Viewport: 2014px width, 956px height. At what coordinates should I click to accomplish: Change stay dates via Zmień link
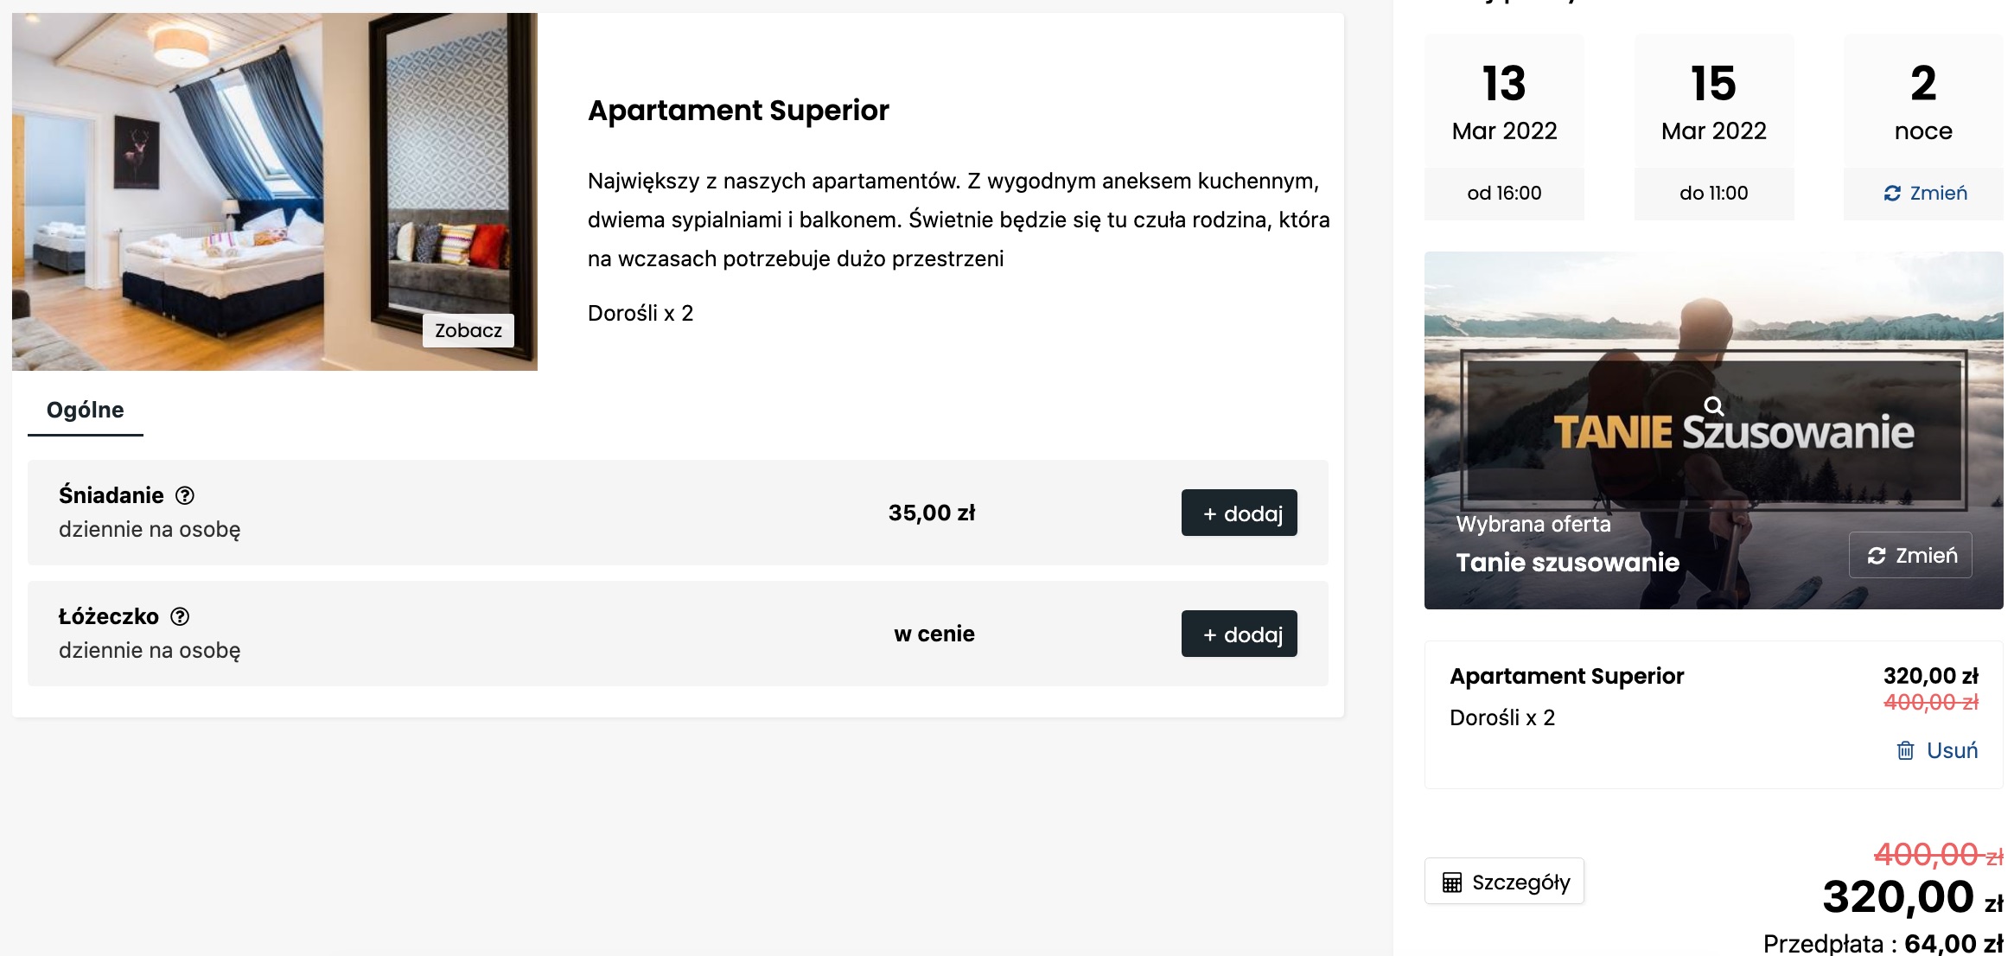1924,193
